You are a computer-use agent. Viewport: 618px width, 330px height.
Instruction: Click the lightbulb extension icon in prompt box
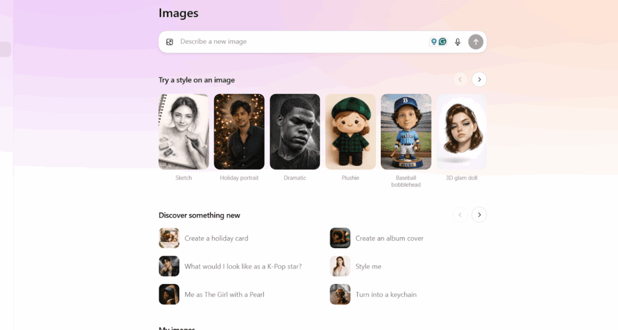point(433,42)
